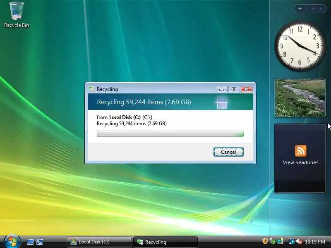Minimize the Recycling dialog

(221, 89)
